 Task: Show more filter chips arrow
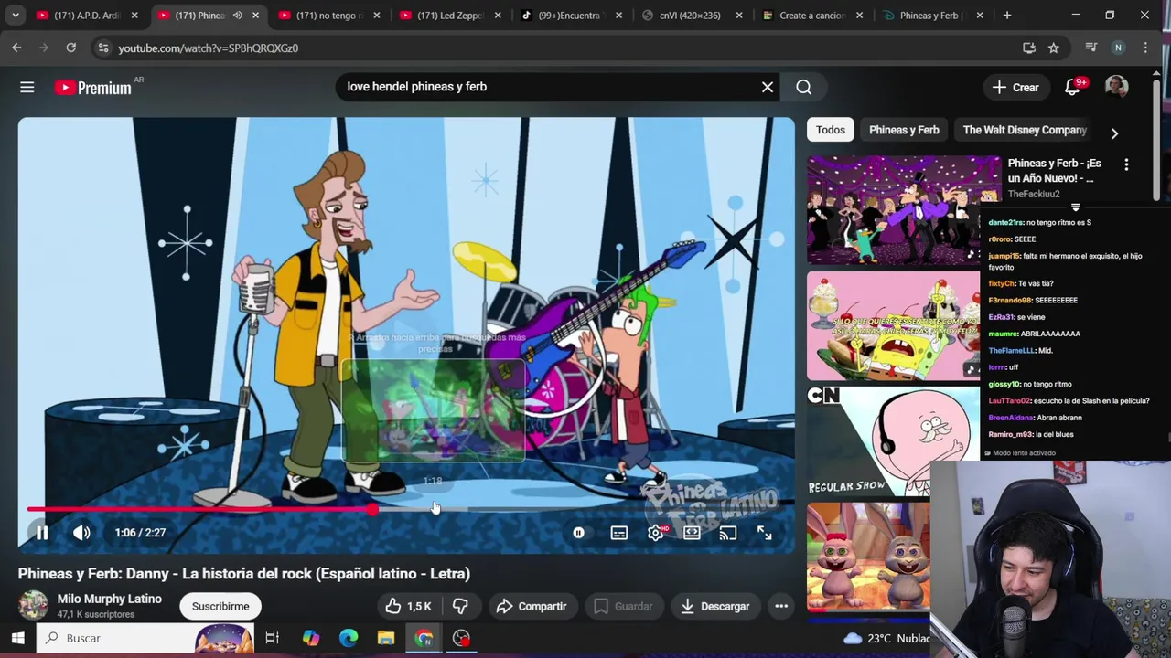pyautogui.click(x=1114, y=133)
